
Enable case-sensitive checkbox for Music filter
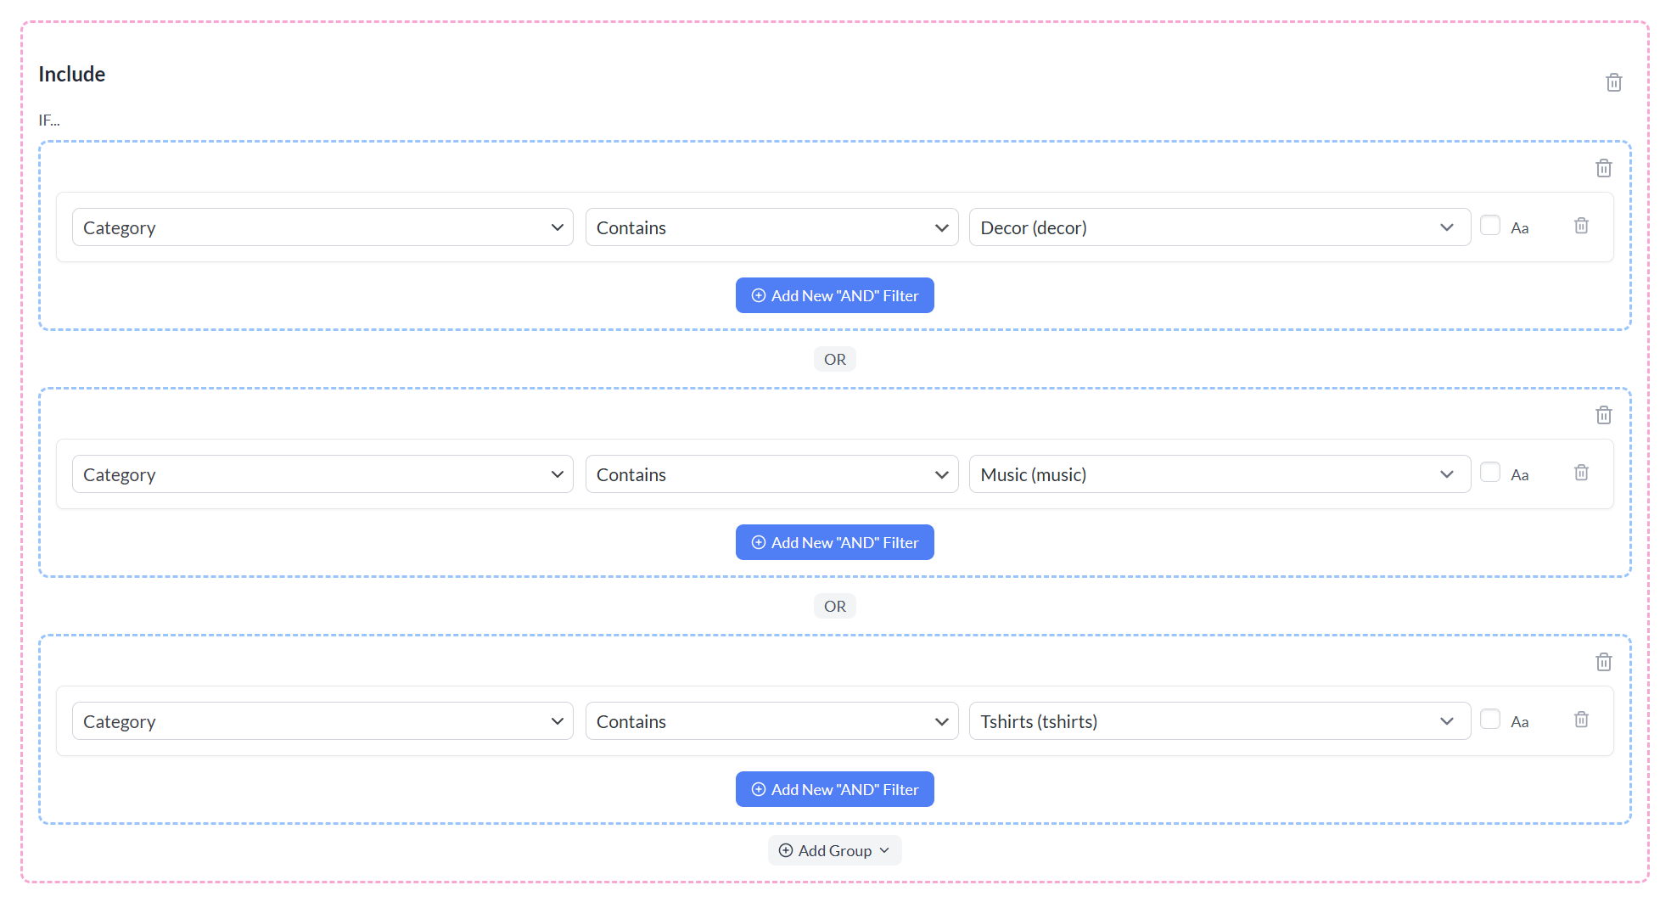point(1489,472)
